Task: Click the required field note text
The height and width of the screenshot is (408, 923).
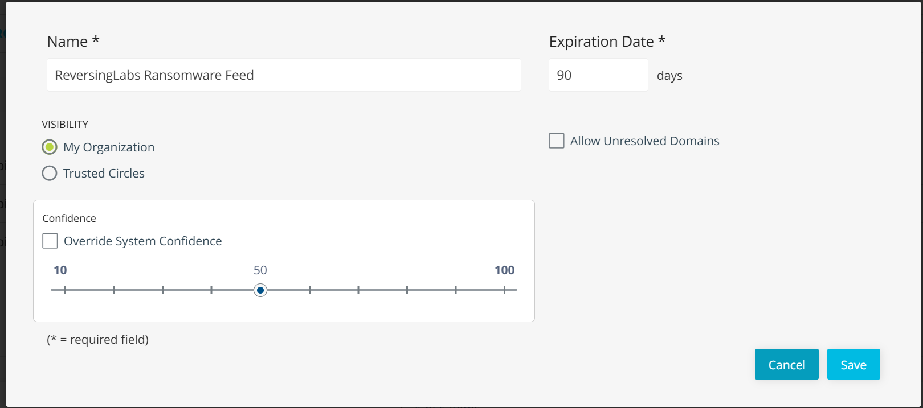Action: [x=97, y=339]
